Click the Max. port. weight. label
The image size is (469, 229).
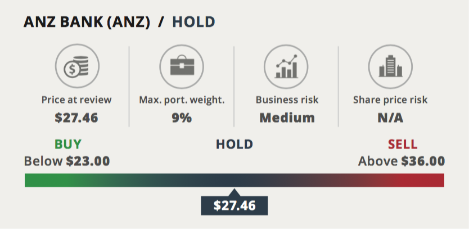click(182, 100)
